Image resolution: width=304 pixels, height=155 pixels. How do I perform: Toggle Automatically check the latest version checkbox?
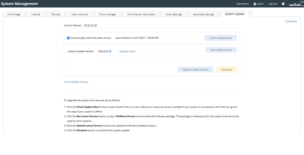tap(68, 38)
